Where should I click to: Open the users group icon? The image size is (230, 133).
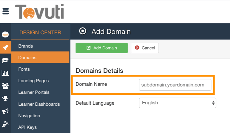[5, 86]
